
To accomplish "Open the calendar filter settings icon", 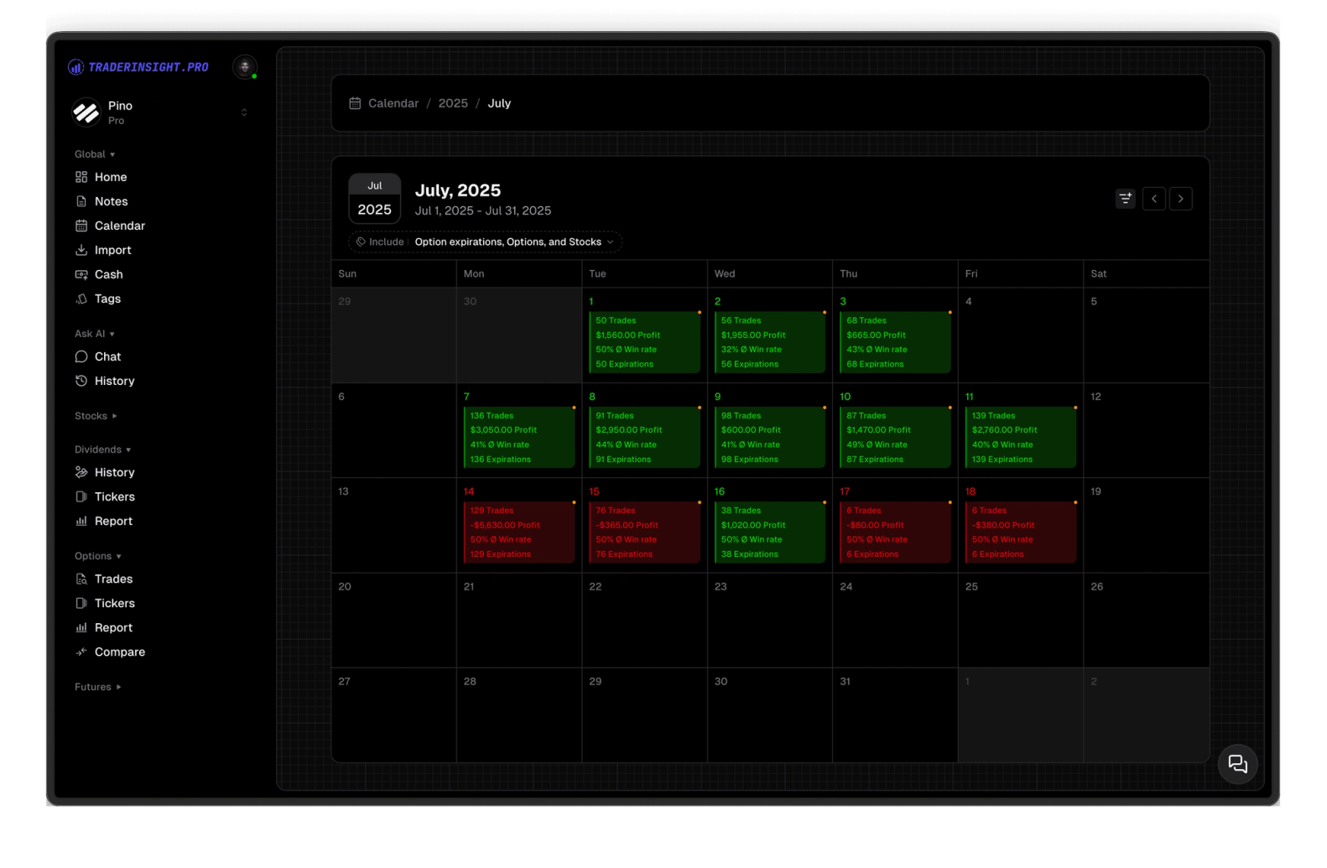I will coord(1126,199).
